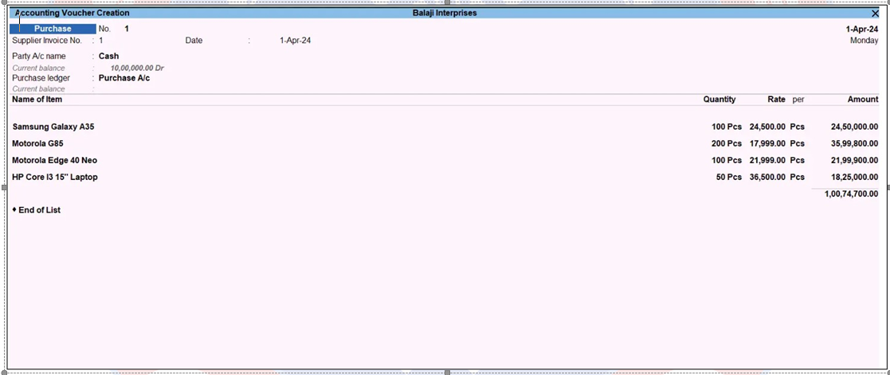Click End of List entry
This screenshot has width=890, height=375.
tap(39, 210)
